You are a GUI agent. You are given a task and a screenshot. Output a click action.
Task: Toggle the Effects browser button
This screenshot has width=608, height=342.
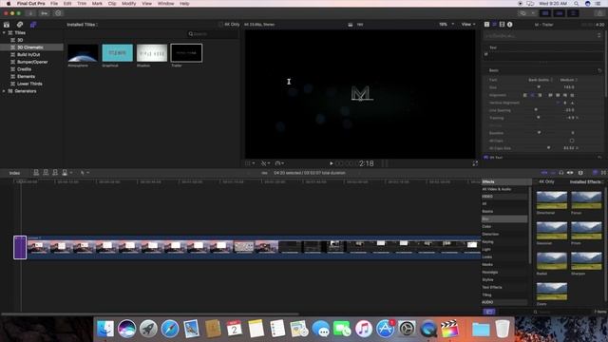596,173
